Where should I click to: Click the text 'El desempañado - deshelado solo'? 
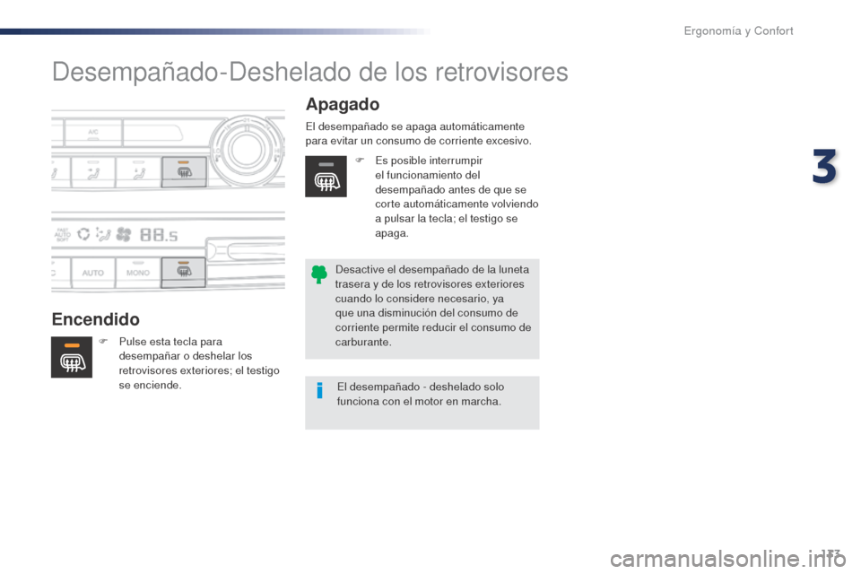tap(421, 387)
